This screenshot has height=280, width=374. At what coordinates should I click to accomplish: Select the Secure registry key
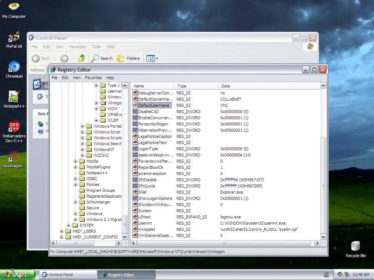pos(92,208)
